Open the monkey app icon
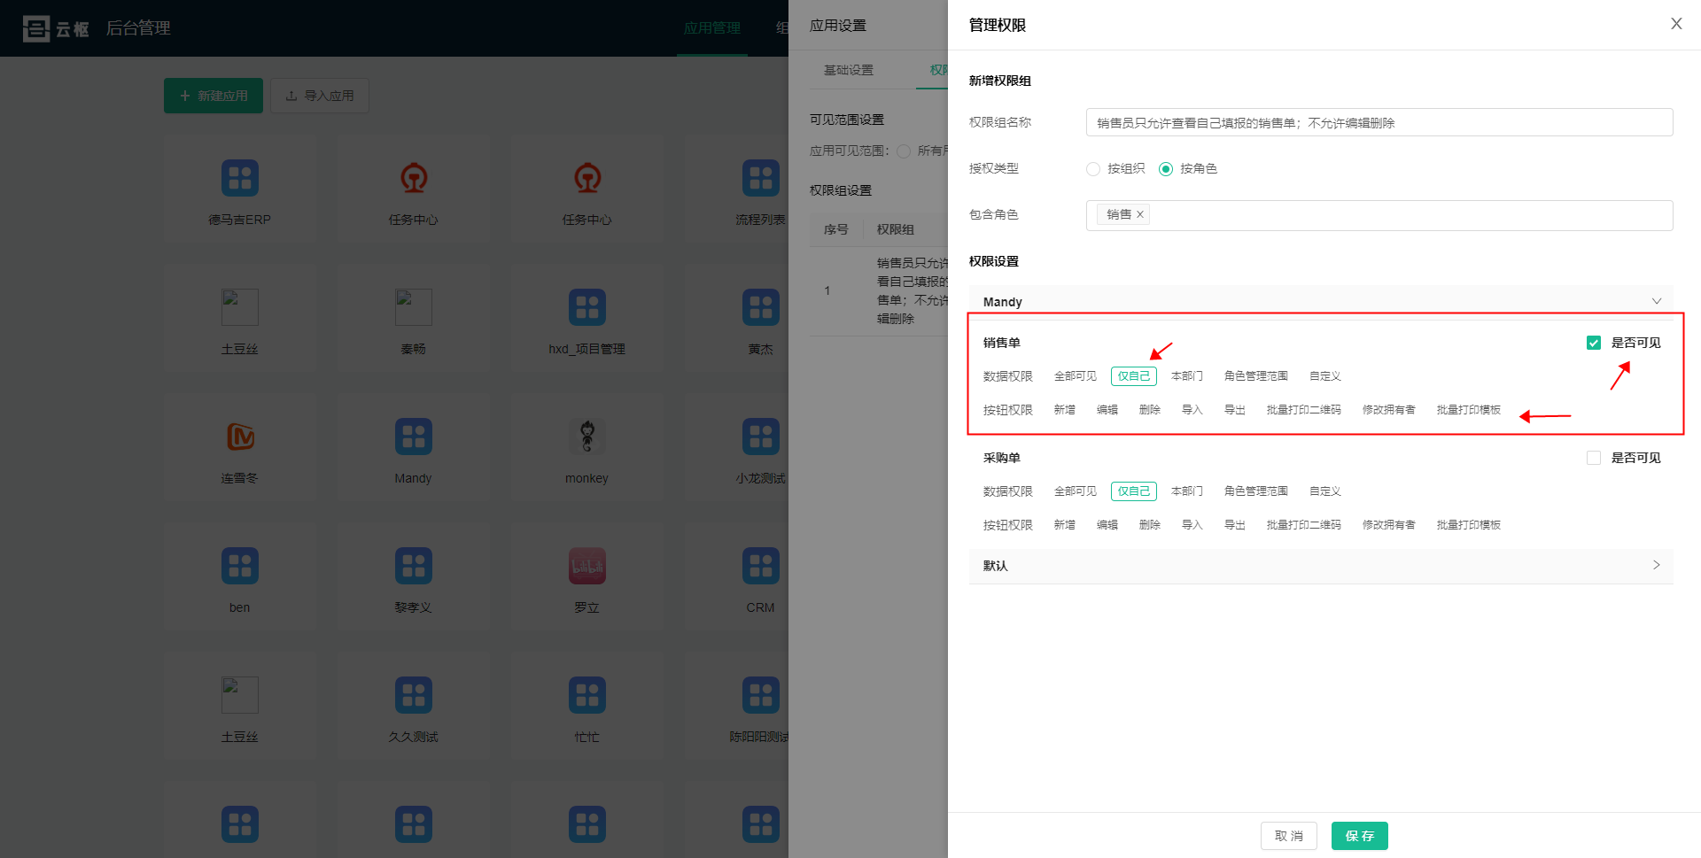This screenshot has width=1701, height=858. [586, 437]
